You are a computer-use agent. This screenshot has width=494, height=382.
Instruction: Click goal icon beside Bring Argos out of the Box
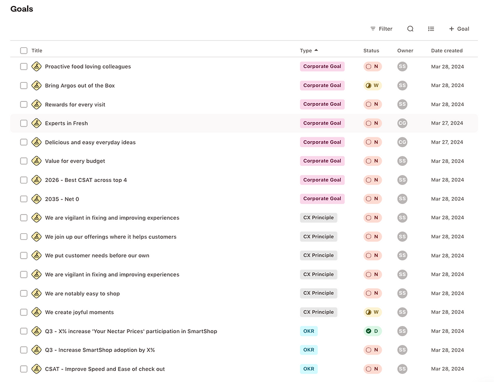pyautogui.click(x=36, y=85)
